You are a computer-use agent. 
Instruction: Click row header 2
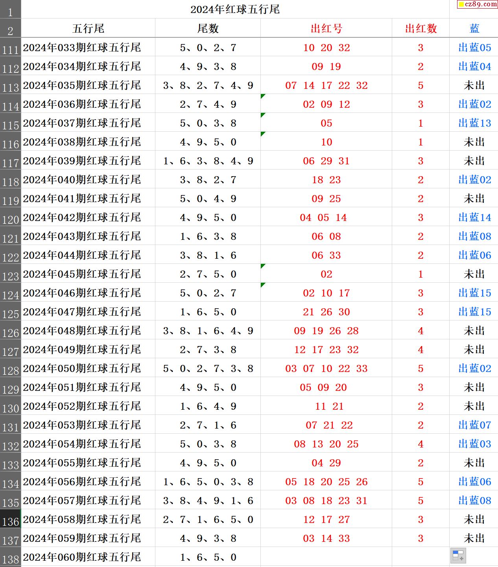(10, 29)
